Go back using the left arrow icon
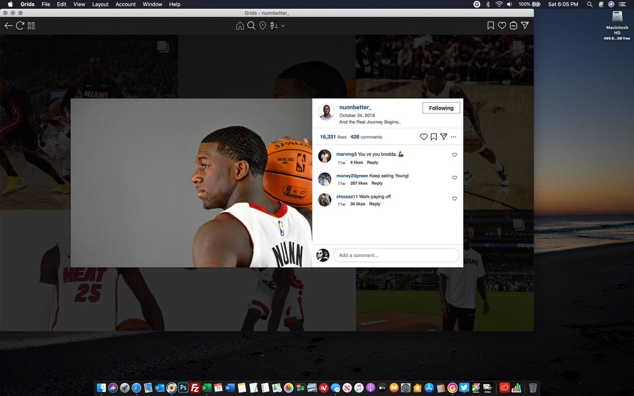The image size is (634, 396). (x=8, y=25)
